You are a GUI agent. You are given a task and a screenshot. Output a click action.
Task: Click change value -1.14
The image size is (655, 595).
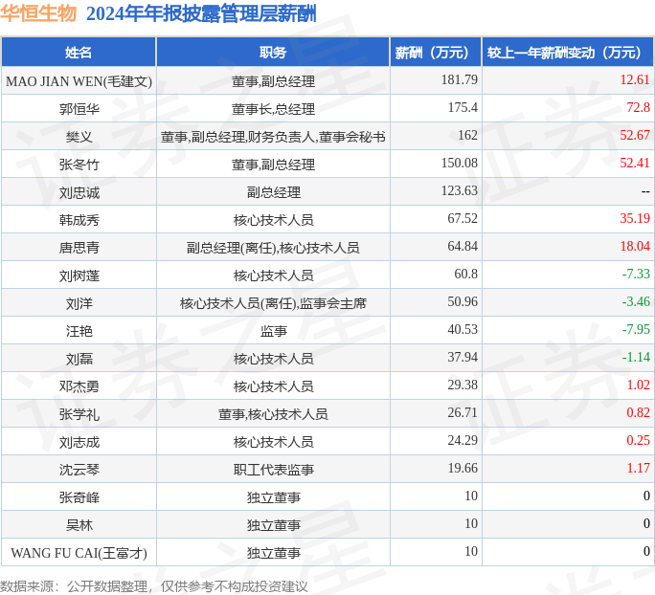click(636, 357)
